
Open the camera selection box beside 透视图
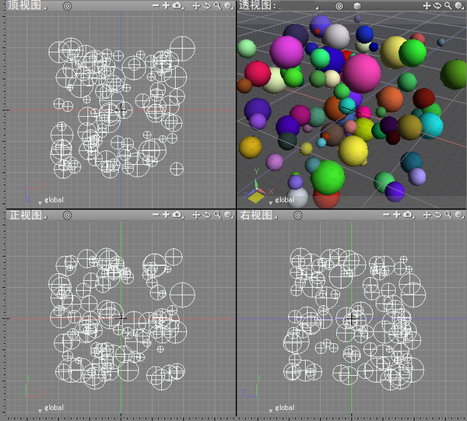tap(299, 5)
